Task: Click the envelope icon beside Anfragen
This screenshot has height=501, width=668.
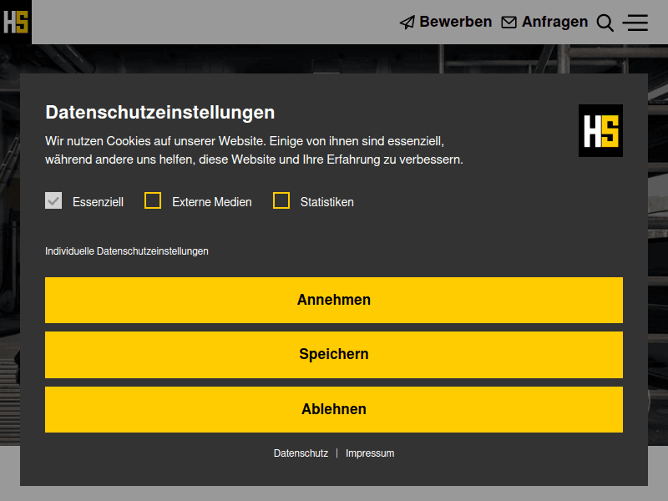Action: 509,23
